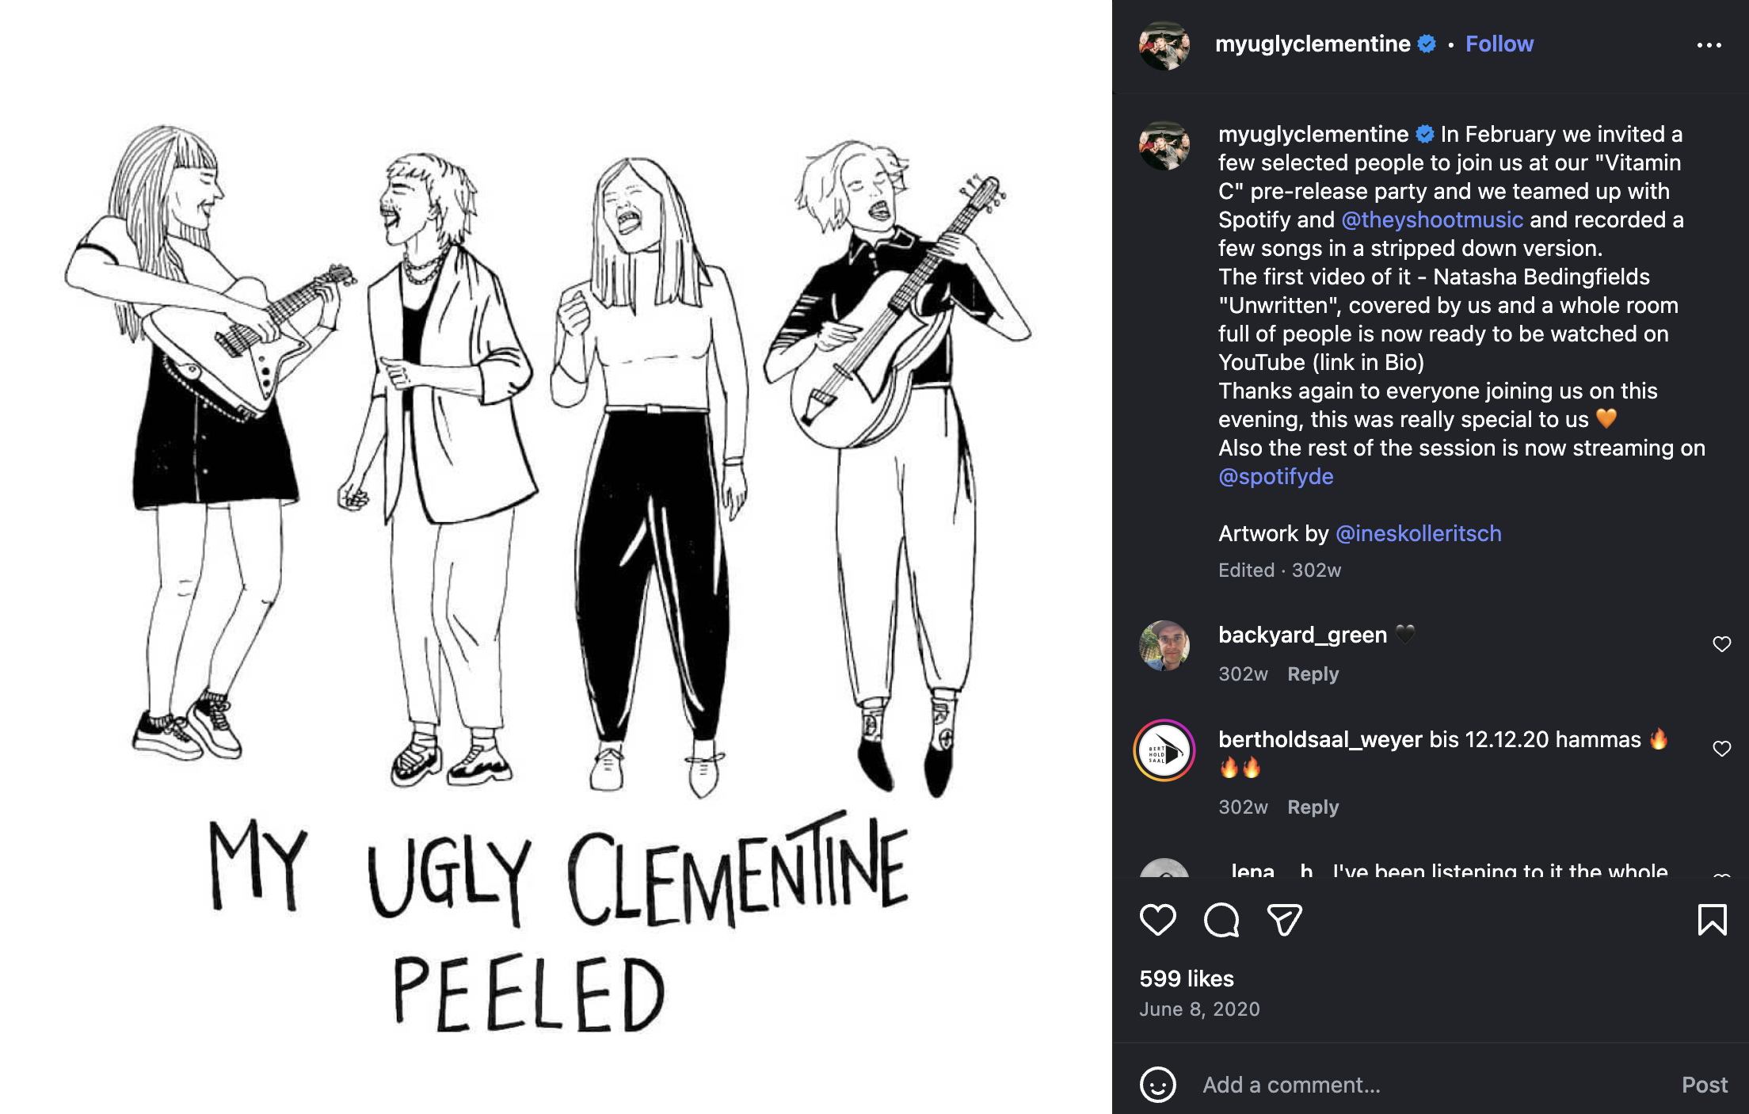Like backyard_green's comment

[1721, 644]
